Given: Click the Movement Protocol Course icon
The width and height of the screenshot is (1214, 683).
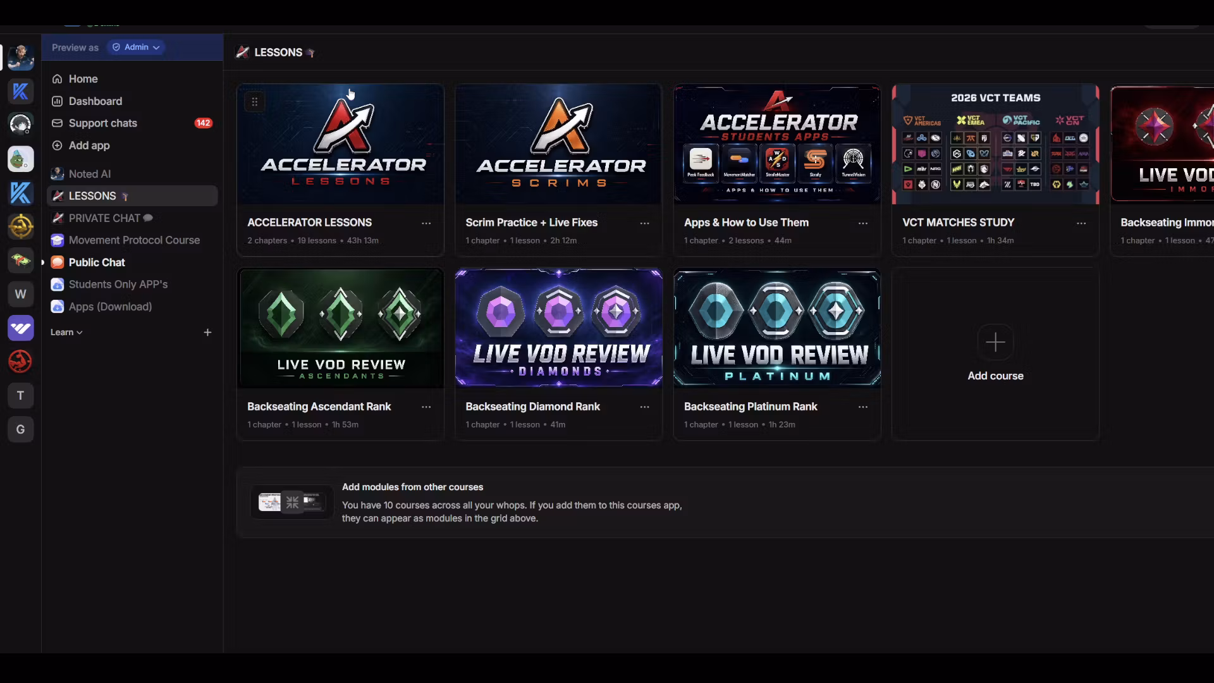Looking at the screenshot, I should (x=57, y=240).
